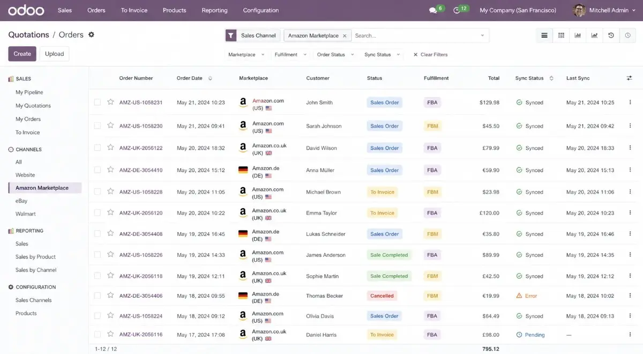
Task: Switch to list view
Action: pyautogui.click(x=544, y=35)
